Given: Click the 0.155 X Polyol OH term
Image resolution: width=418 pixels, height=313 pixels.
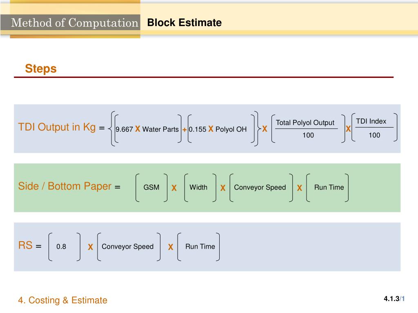Looking at the screenshot, I should [218, 129].
